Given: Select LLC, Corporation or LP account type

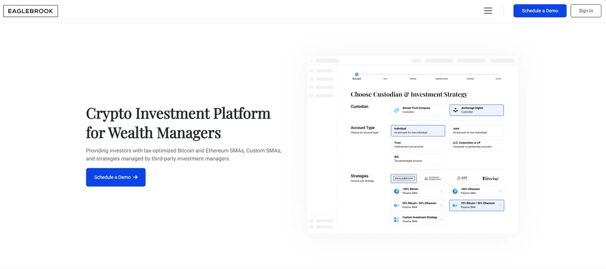Looking at the screenshot, I should [x=477, y=145].
